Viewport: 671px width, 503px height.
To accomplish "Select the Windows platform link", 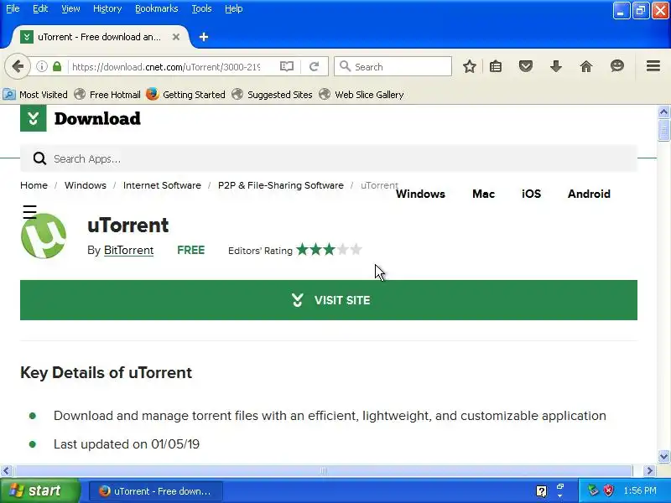I will [x=420, y=194].
